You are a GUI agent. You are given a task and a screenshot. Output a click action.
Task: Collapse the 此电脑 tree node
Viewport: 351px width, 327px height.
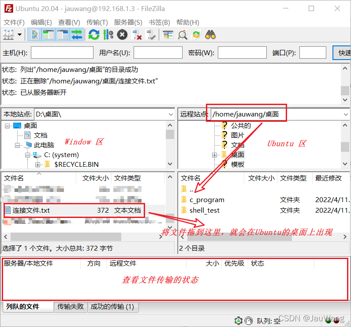[18, 145]
